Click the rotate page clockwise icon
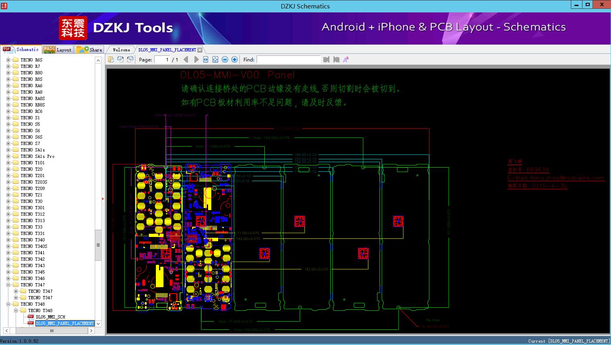 (x=121, y=59)
